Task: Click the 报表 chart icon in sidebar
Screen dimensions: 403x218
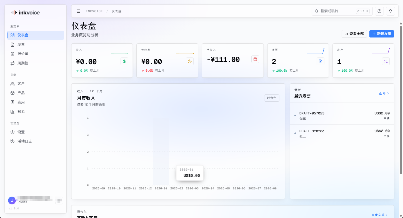Action: (12, 111)
